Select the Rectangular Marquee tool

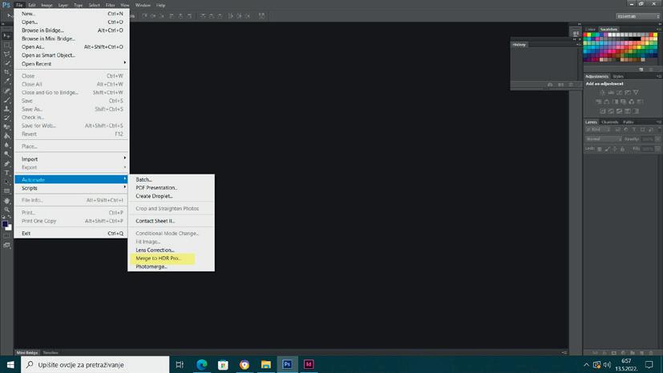pos(6,45)
